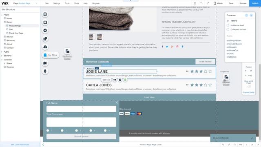Click the Properties panel help icon
Viewport: 261px width, 147px height.
(x=246, y=16)
